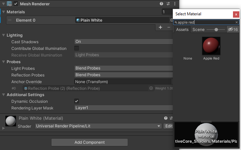Open Plain White material help icon
Viewport: 241px width, 150px height.
[x=165, y=118]
